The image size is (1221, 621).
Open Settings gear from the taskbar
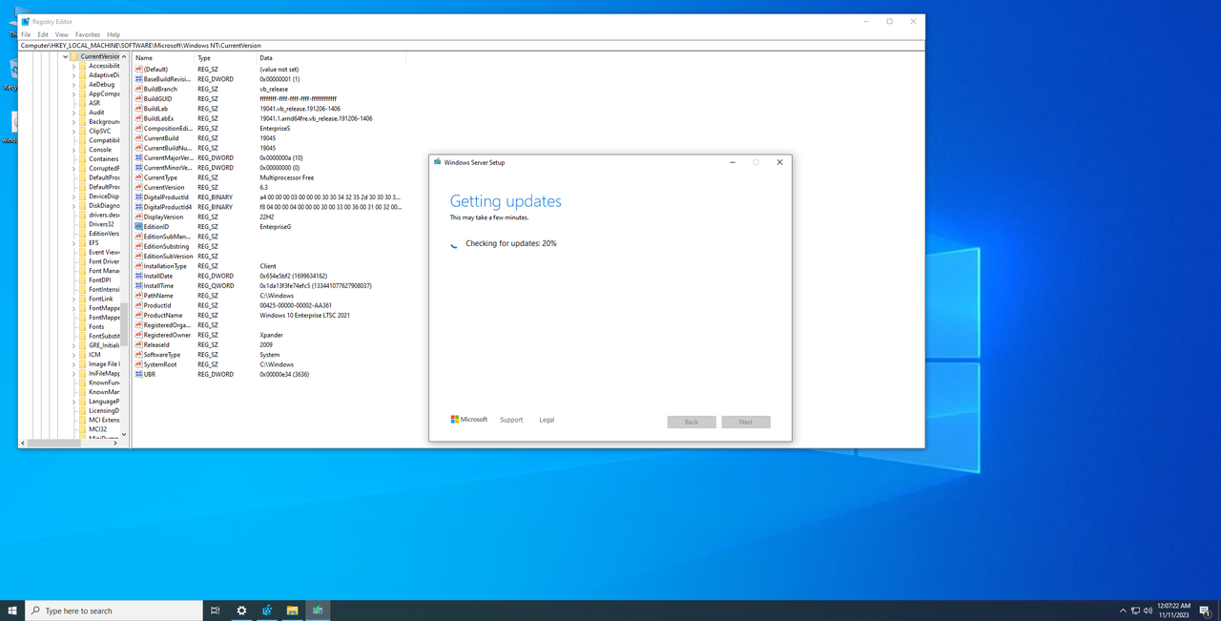241,611
